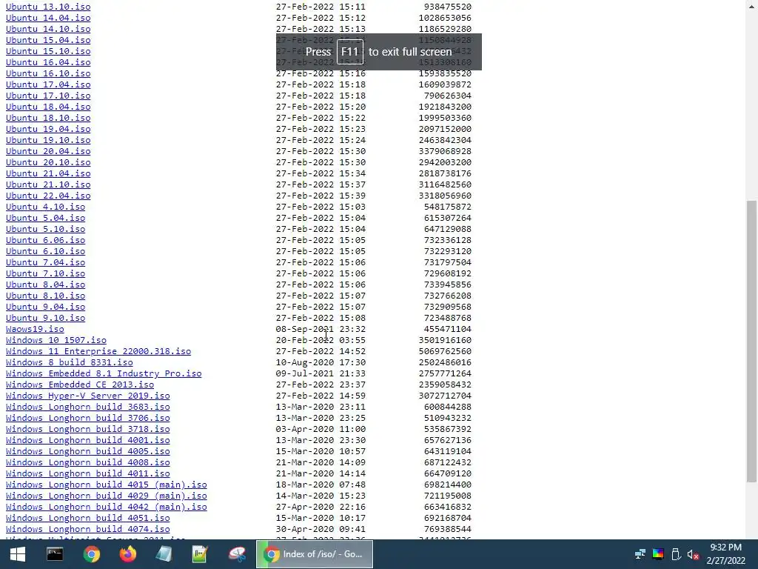Download Ubuntu_8.04.iso
Viewport: 758px width, 569px height.
[45, 285]
